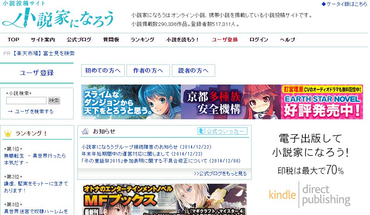Switch to the 初めての方へ tab

tap(103, 71)
